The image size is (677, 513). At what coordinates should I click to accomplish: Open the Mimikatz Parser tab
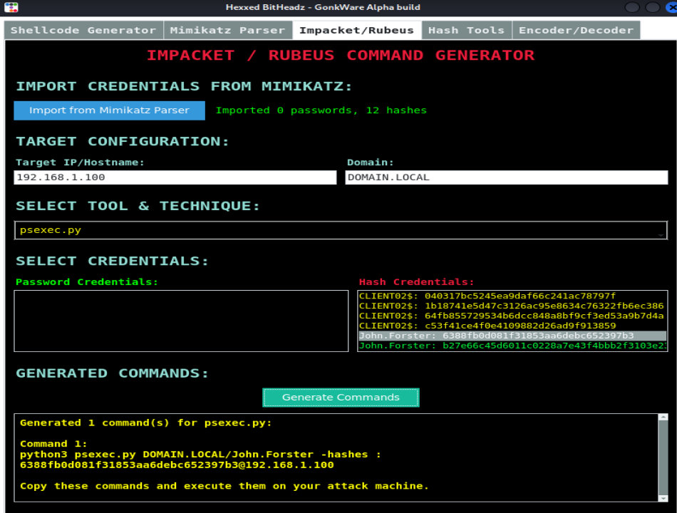click(227, 30)
